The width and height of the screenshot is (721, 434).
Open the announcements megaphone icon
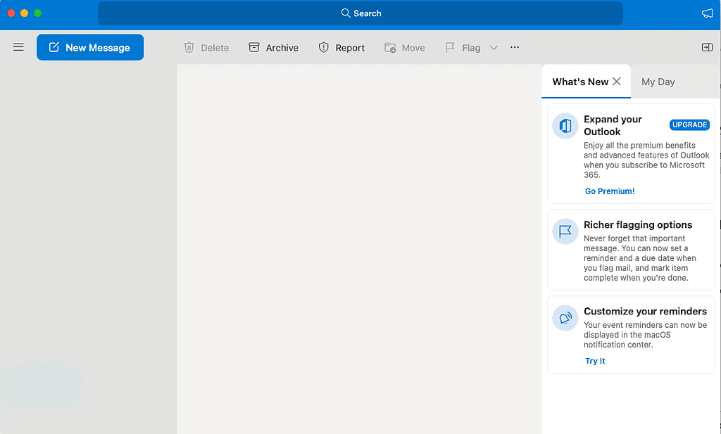[x=707, y=13]
